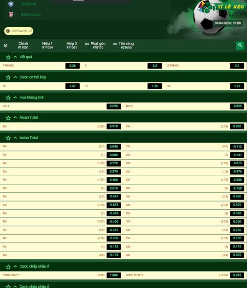Click the Gameweek 23 badge
Viewport: 247px width, 288px height.
19,31
